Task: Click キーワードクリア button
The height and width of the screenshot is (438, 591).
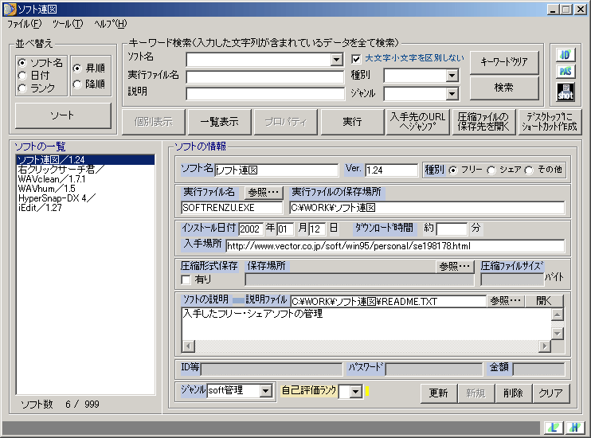Action: [x=504, y=62]
